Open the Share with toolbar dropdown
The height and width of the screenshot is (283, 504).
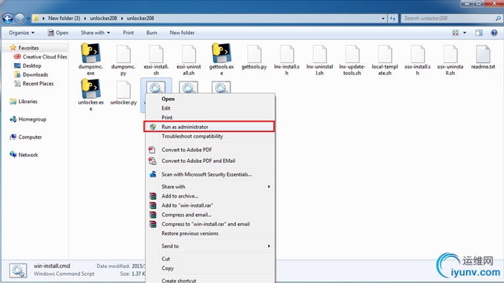(x=95, y=33)
